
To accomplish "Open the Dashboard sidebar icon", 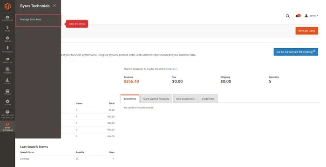I will (x=7, y=18).
